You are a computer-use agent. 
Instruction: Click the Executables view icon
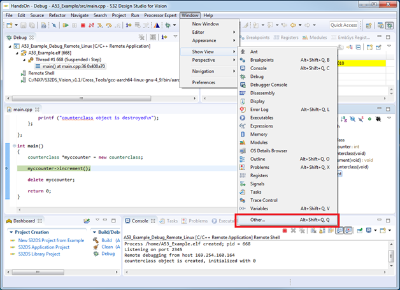click(x=243, y=118)
